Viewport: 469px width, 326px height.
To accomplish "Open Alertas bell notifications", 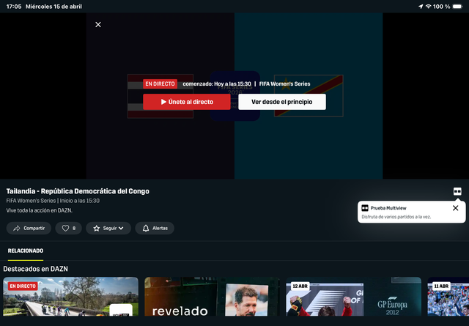I will click(155, 229).
